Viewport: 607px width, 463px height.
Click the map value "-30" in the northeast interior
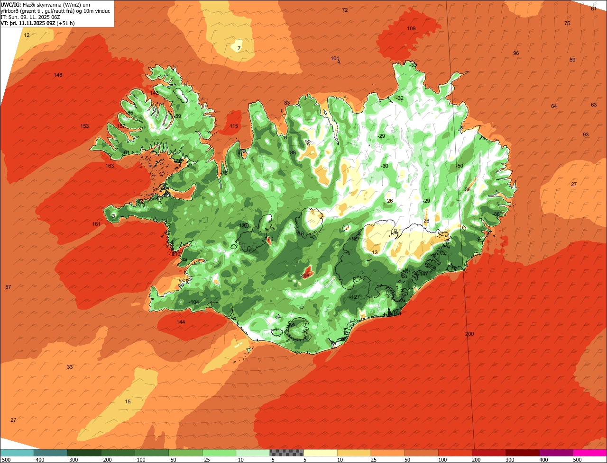tap(384, 166)
